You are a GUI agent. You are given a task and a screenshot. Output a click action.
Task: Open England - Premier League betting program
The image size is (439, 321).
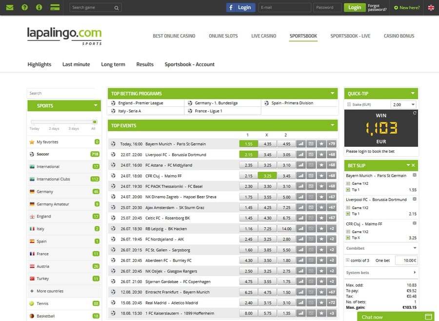(140, 103)
